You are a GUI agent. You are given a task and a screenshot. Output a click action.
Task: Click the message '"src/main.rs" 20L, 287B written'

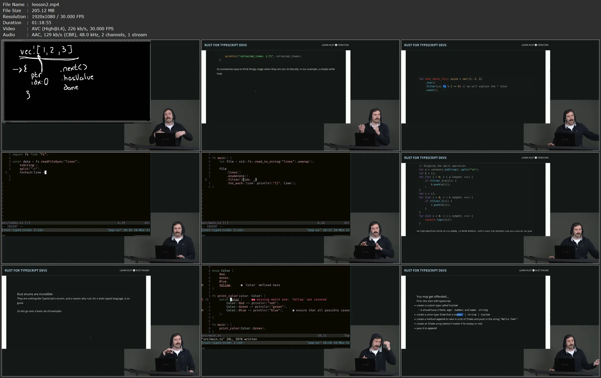click(229, 339)
